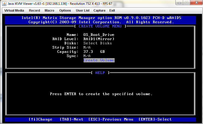Click the Capacity: label
203x124 pixels.
coord(68,52)
